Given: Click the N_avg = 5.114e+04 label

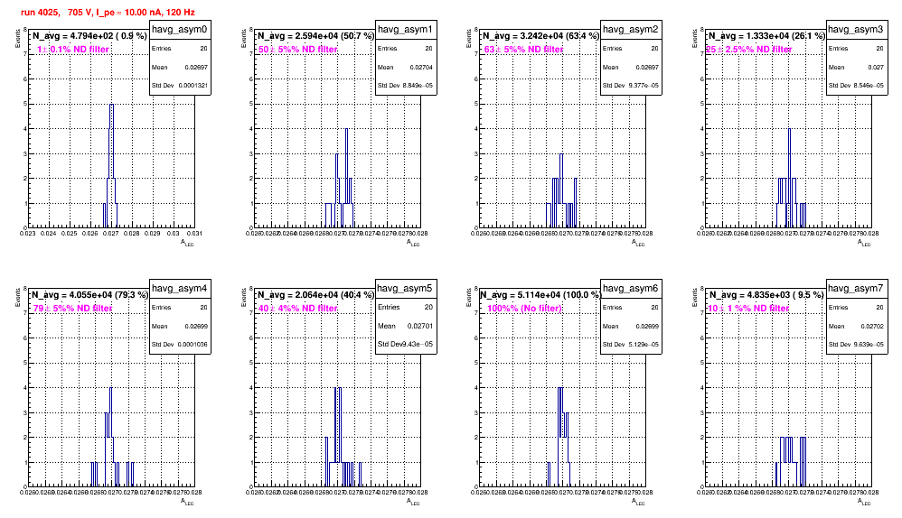Looking at the screenshot, I should pos(540,294).
